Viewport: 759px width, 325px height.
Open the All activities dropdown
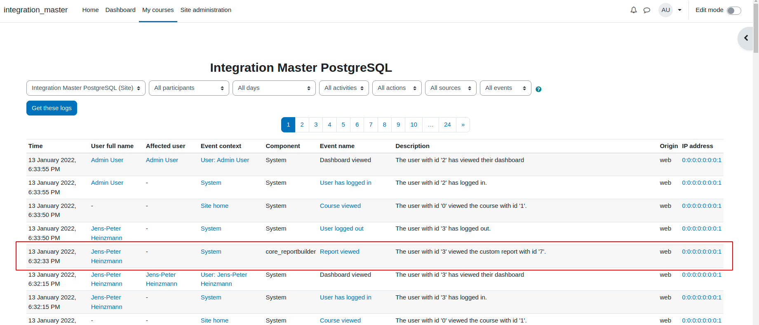pyautogui.click(x=344, y=88)
